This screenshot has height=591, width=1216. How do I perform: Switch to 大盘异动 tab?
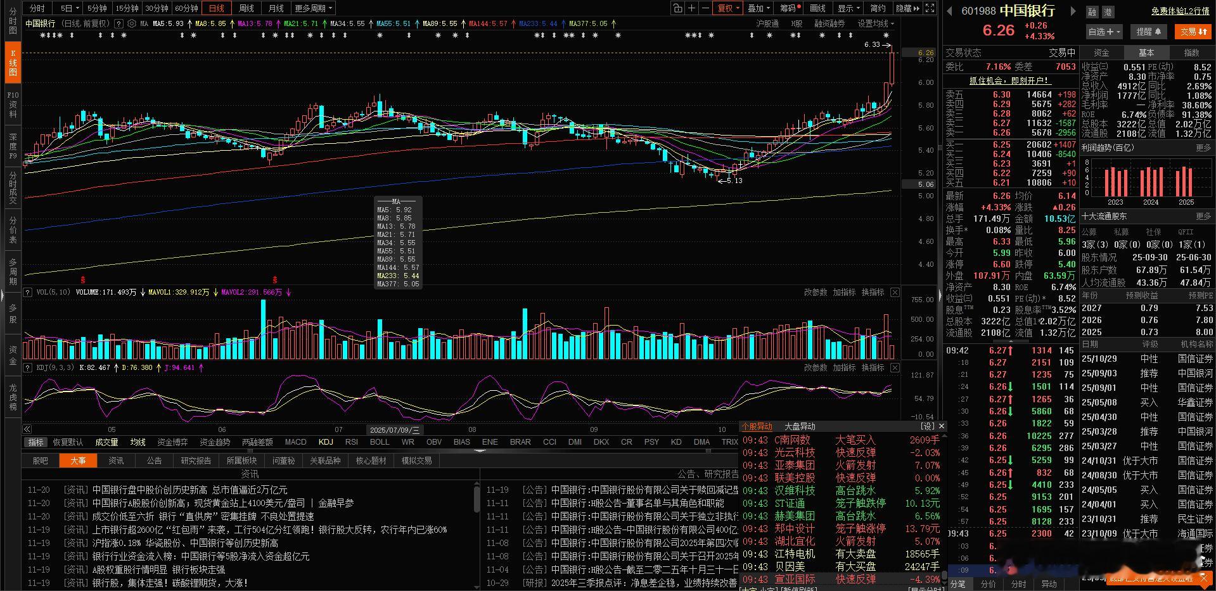tap(800, 426)
